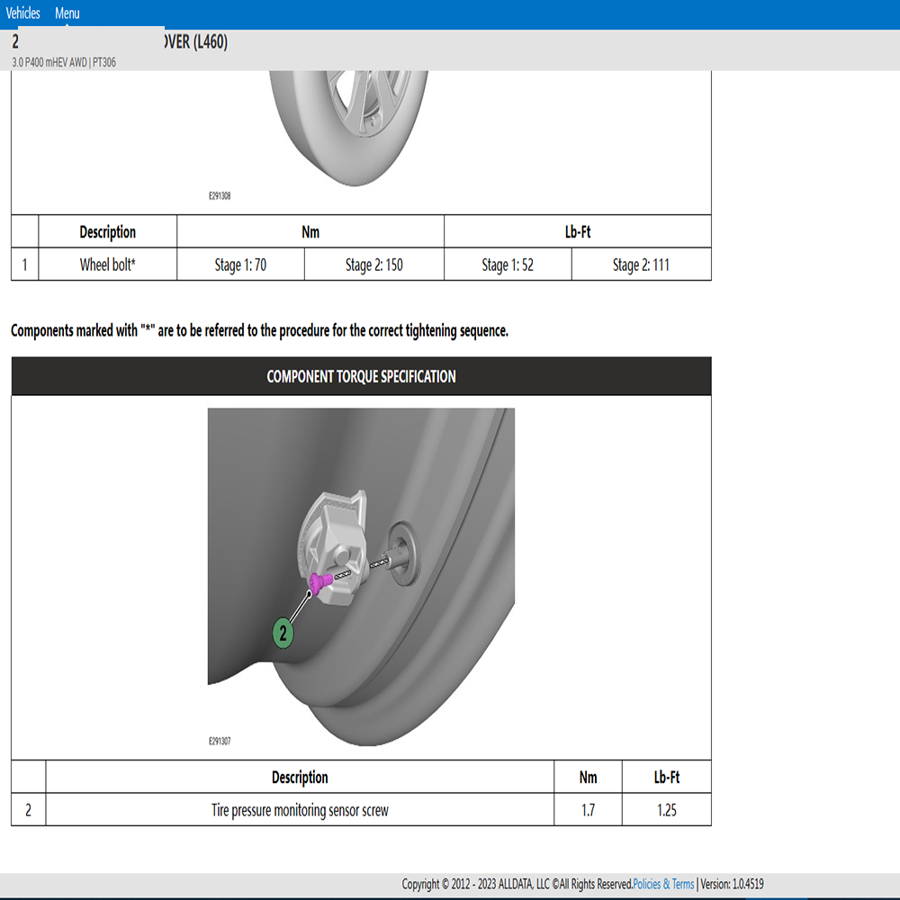Click the COMPONENT TORQUE SPECIFICATION header
Image resolution: width=900 pixels, height=900 pixels.
[361, 376]
